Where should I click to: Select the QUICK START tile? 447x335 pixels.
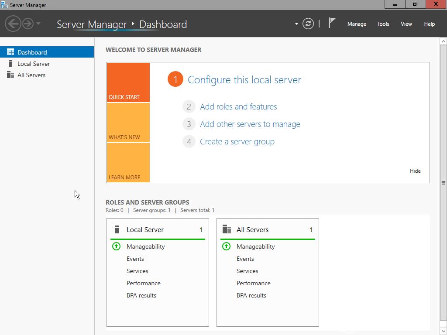pos(128,82)
